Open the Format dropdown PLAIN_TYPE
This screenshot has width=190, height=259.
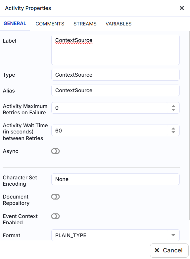[115, 235]
